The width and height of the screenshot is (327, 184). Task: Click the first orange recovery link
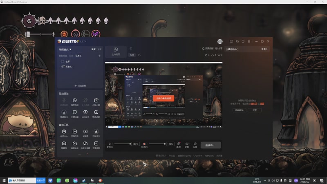(253, 103)
